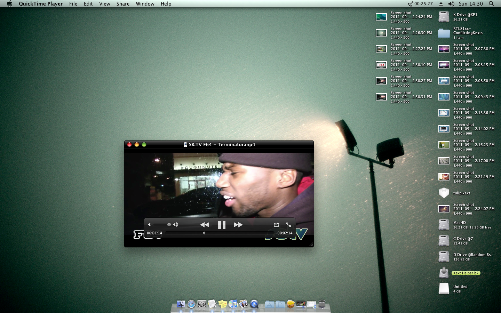This screenshot has width=501, height=313.
Task: Open Spotlight search magnifier
Action: click(491, 4)
